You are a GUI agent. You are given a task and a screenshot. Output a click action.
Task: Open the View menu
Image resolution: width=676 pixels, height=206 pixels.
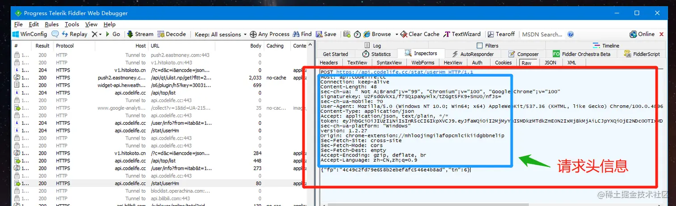(91, 25)
